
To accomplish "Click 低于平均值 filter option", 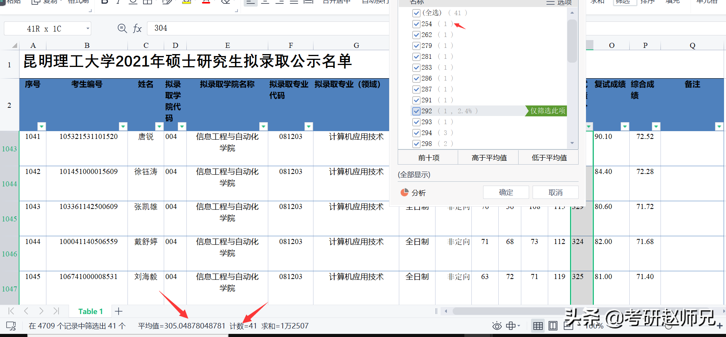I will point(549,158).
